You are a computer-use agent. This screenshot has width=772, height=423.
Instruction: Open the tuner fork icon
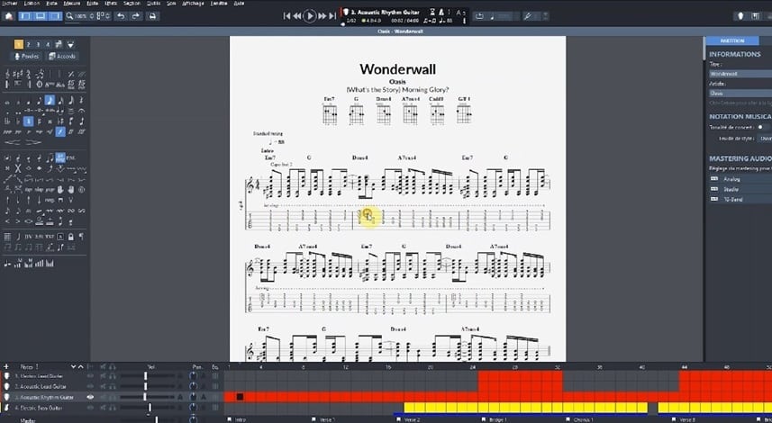(x=527, y=16)
